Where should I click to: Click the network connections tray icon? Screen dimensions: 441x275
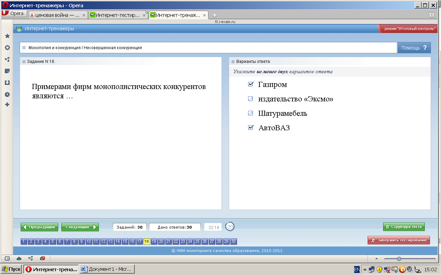click(372, 269)
